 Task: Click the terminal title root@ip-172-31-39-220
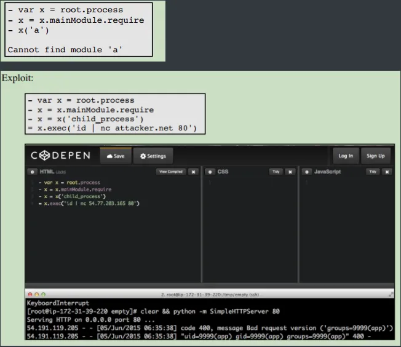pyautogui.click(x=210, y=295)
